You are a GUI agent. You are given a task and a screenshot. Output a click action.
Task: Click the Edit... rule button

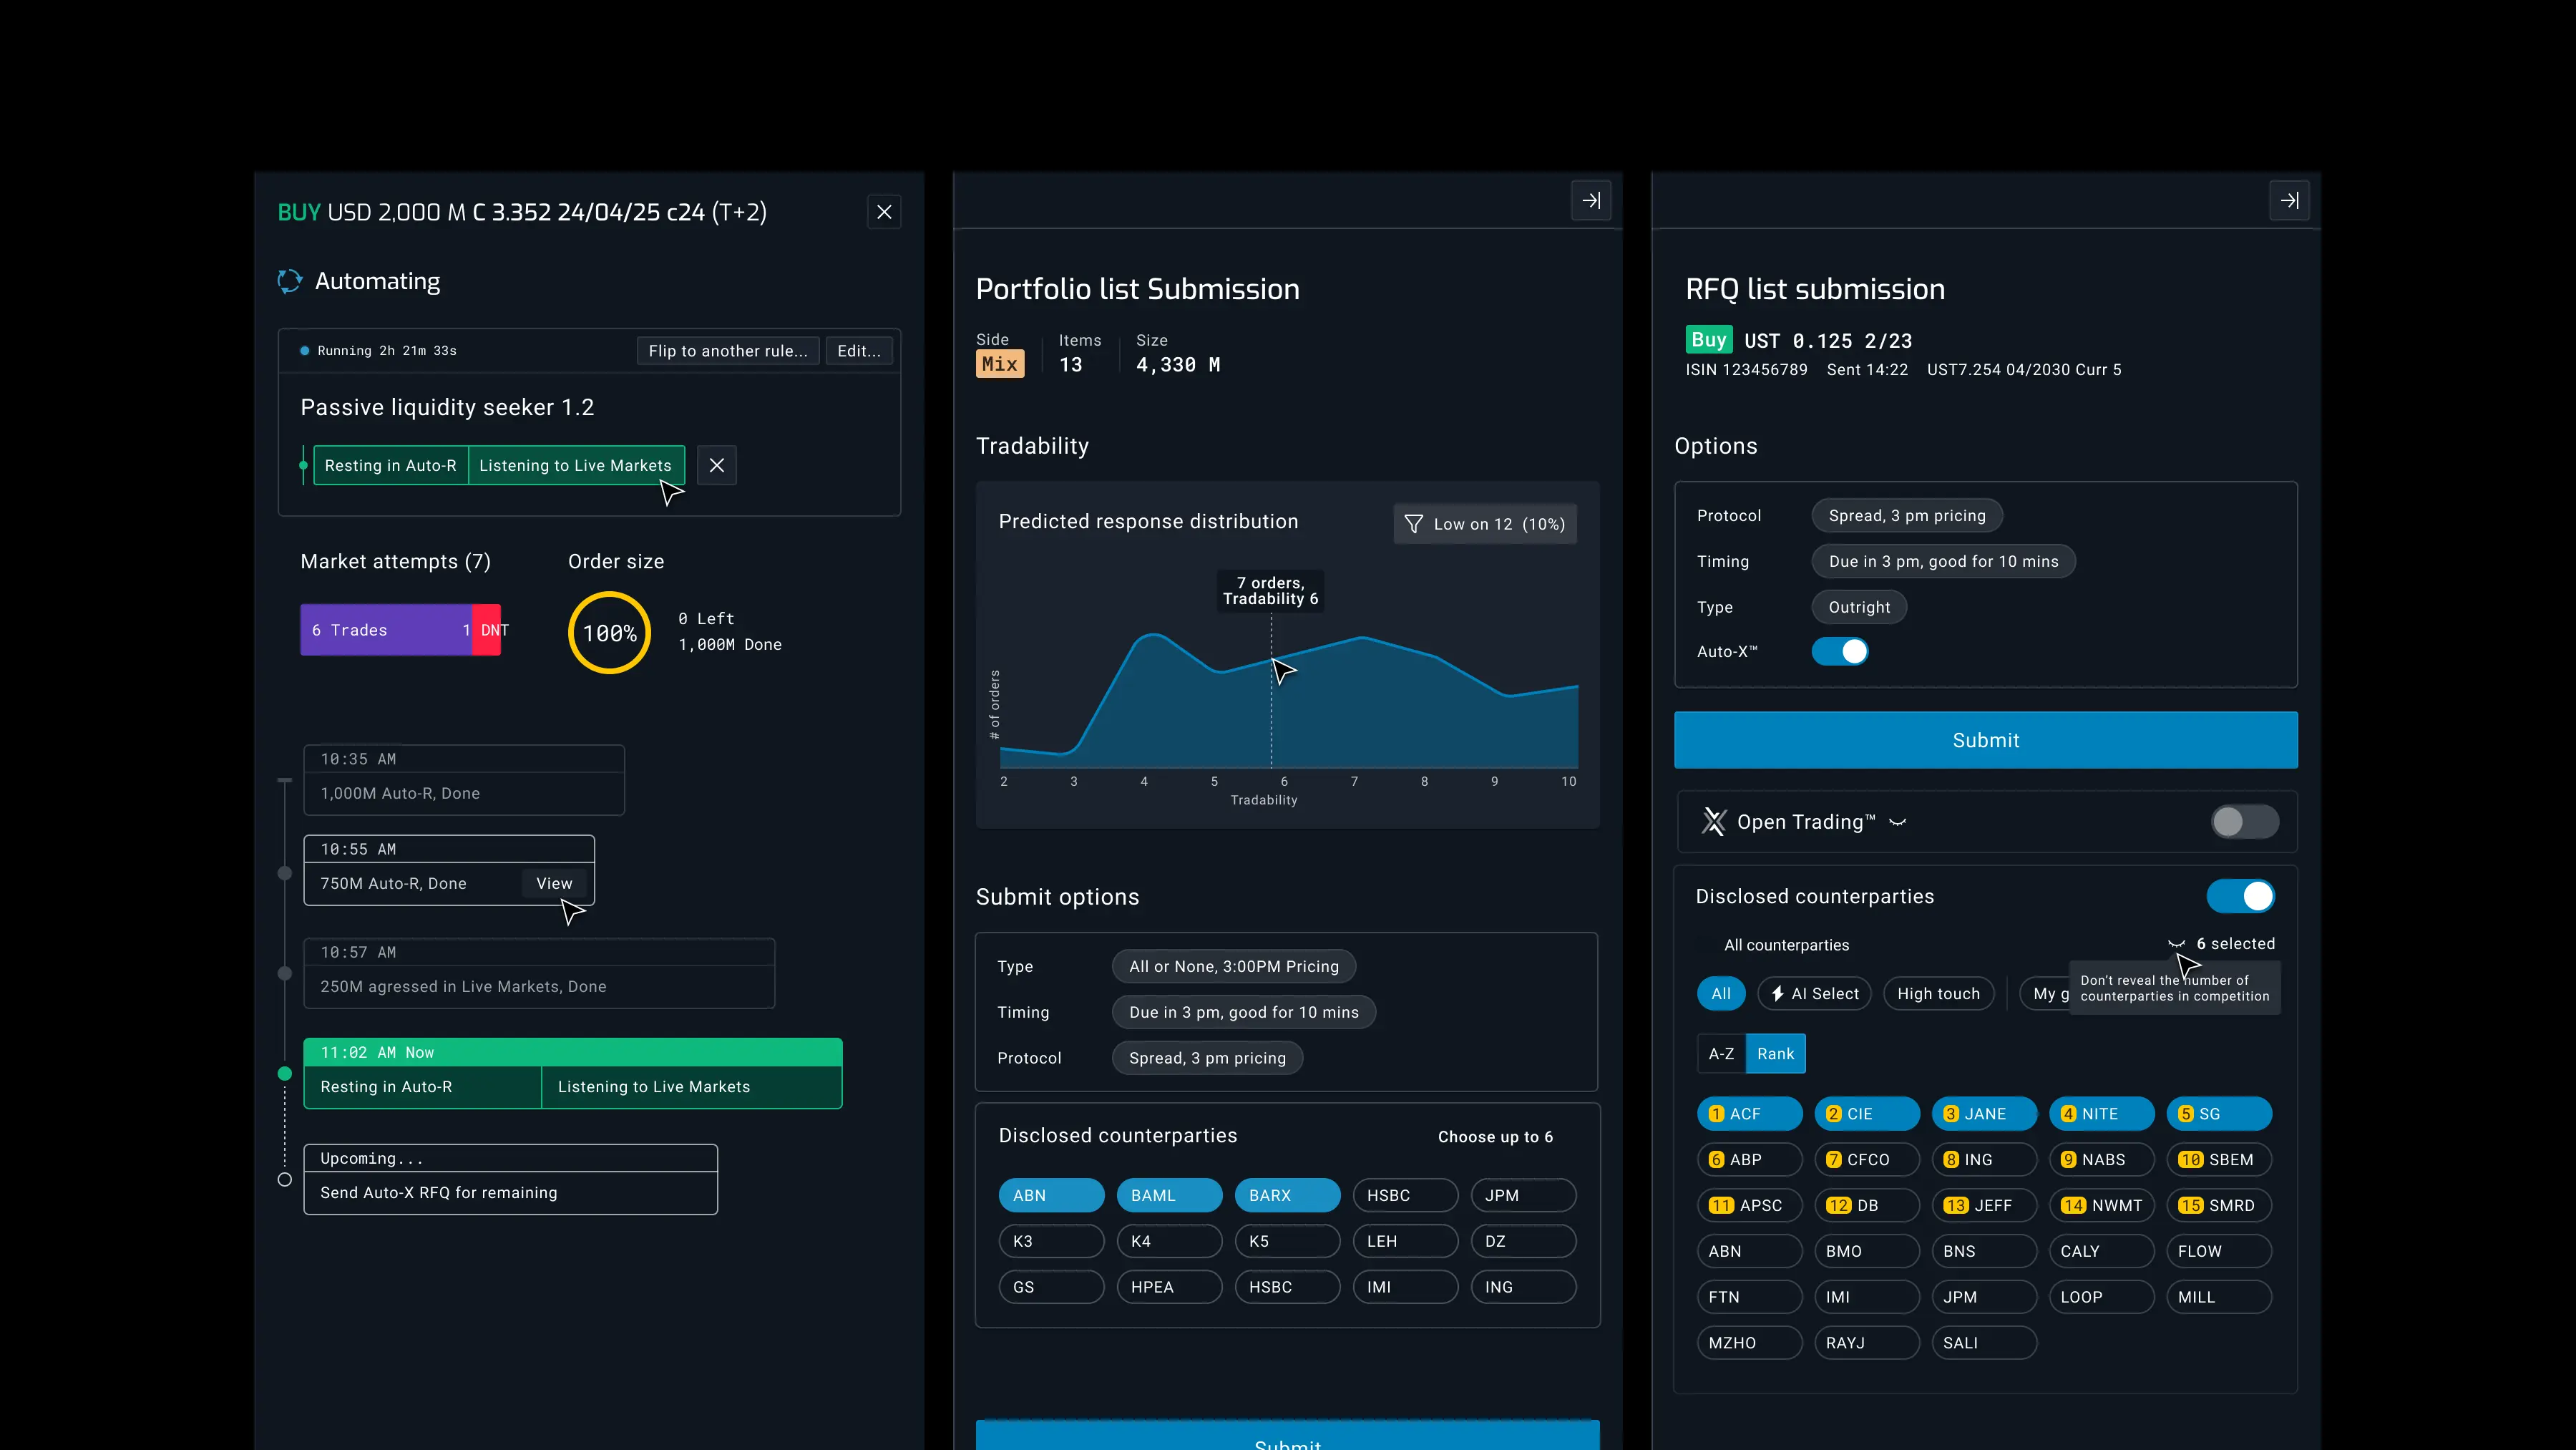(x=859, y=351)
